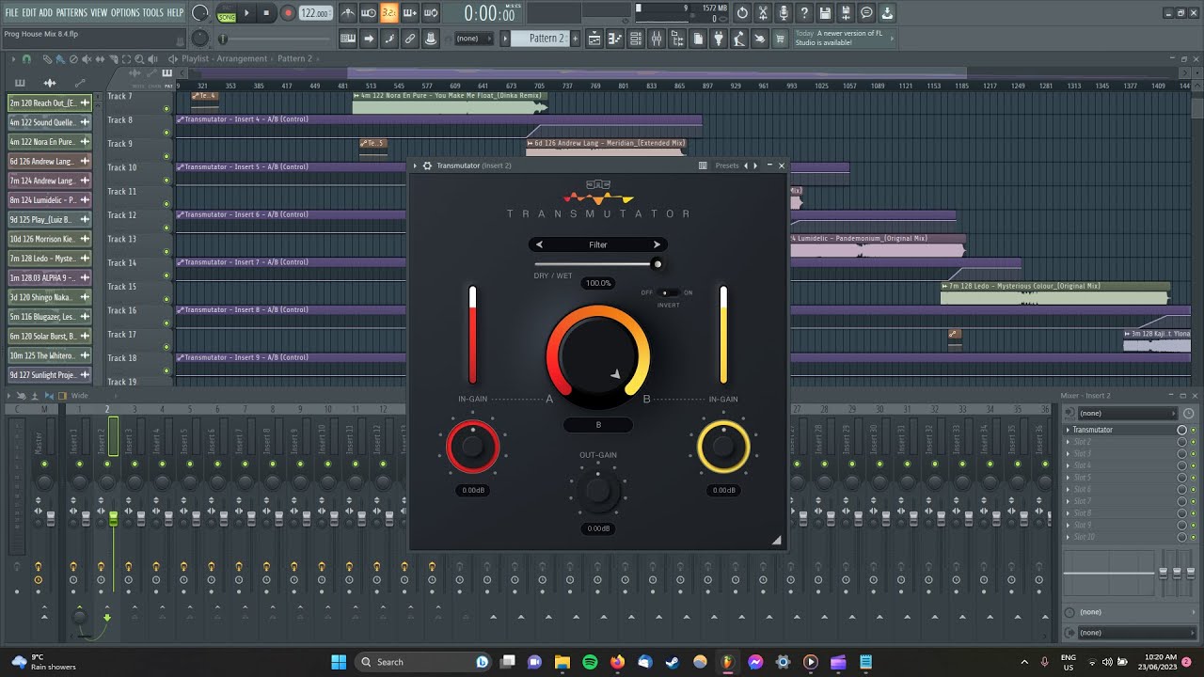The height and width of the screenshot is (677, 1204).
Task: Click the save project (floppy) icon
Action: [825, 13]
